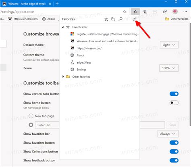191x167 pixels.
Task: Collapse the Favorites bar tree node
Action: [x=63, y=27]
